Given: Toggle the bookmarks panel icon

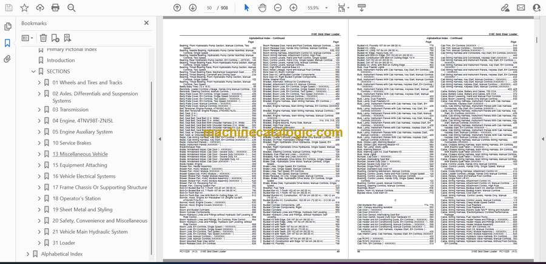Looking at the screenshot, I should [7, 43].
